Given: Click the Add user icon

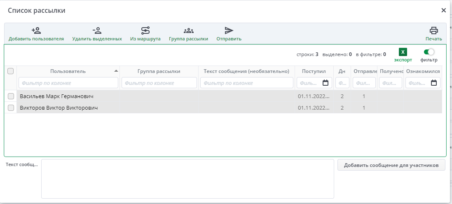Looking at the screenshot, I should (36, 30).
